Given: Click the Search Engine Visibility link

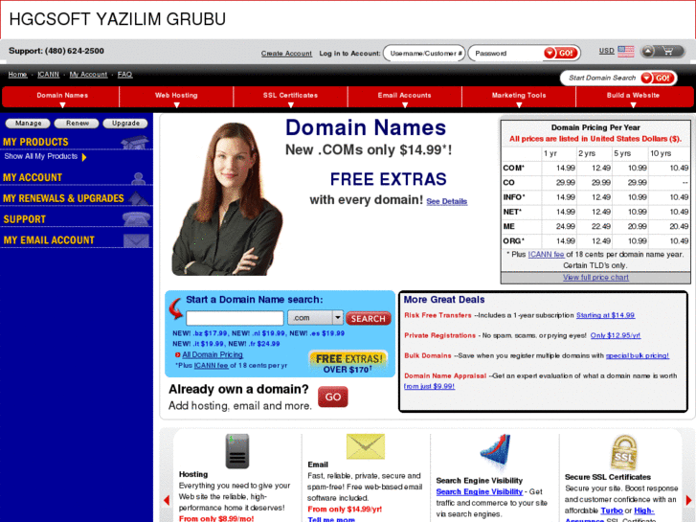Looking at the screenshot, I should pos(479,491).
